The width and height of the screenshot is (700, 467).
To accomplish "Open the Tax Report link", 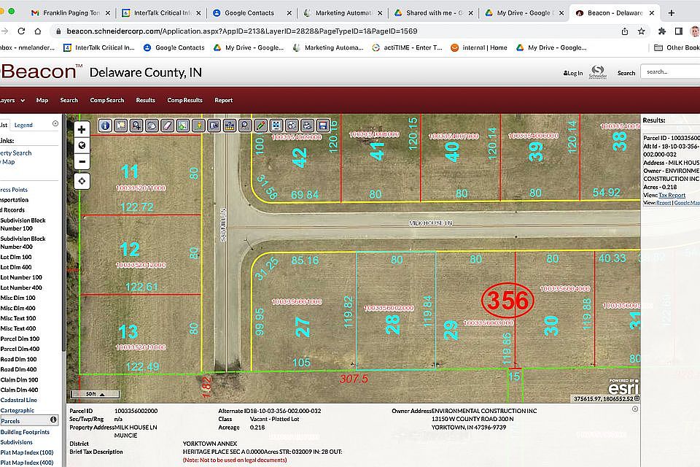I will (x=672, y=195).
